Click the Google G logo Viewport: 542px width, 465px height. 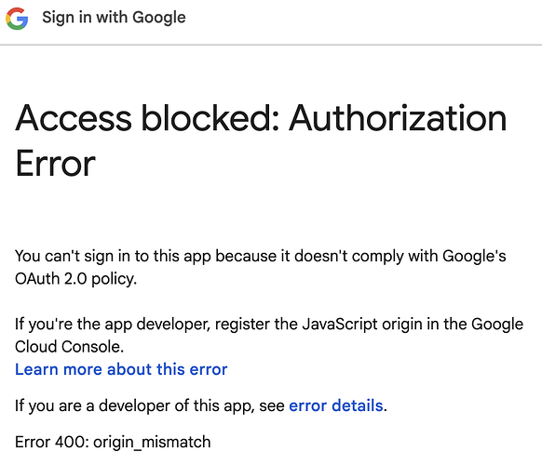click(17, 19)
